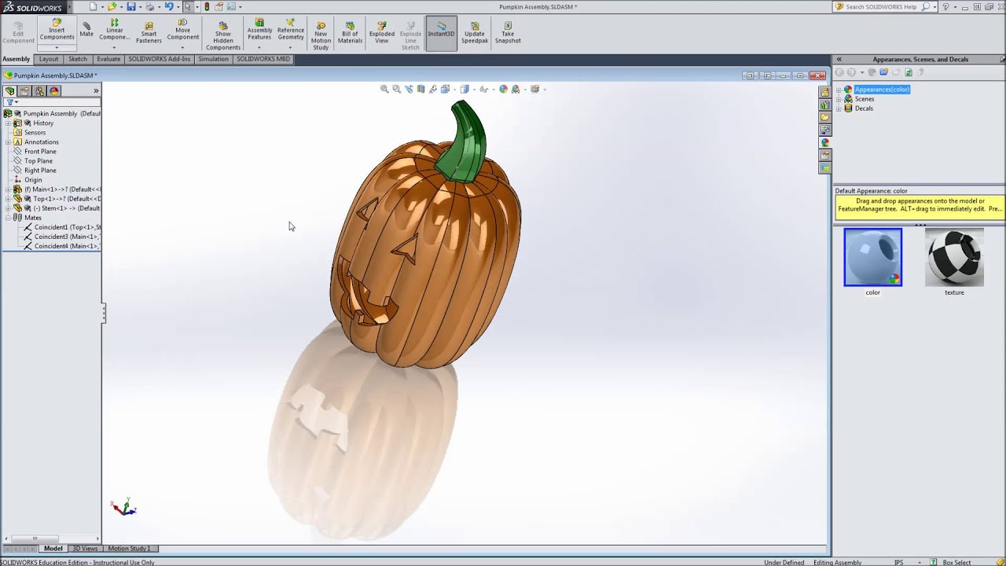Open SOLIDWORKS Resources task pane tab
Viewport: 1006px width, 566px height.
click(x=825, y=92)
